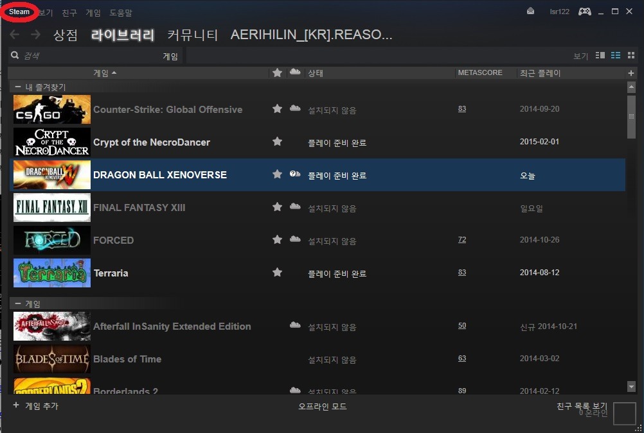Click the 게임 추가 add game button
This screenshot has width=644, height=433.
click(x=36, y=406)
